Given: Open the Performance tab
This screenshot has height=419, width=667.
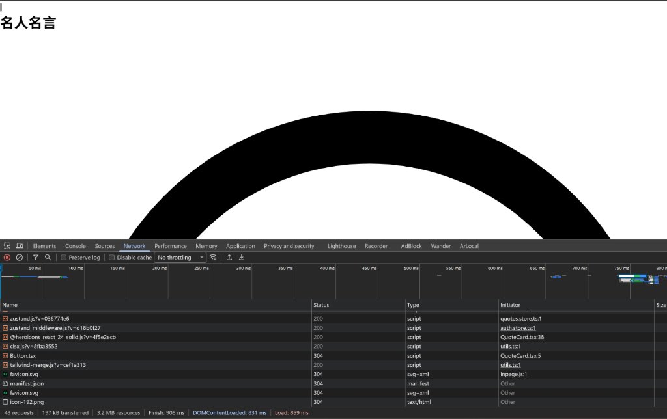Looking at the screenshot, I should click(171, 246).
